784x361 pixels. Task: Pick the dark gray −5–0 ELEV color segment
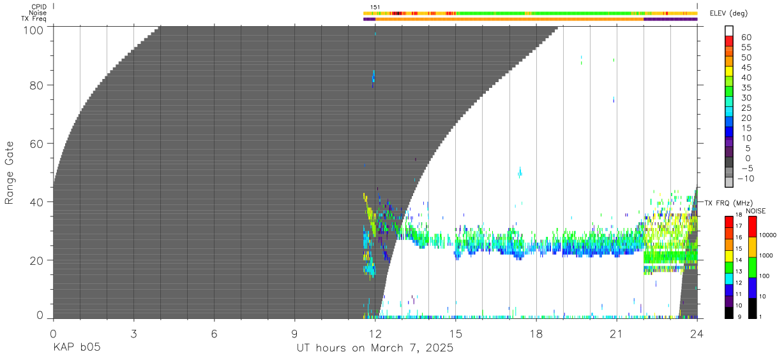tap(730, 163)
